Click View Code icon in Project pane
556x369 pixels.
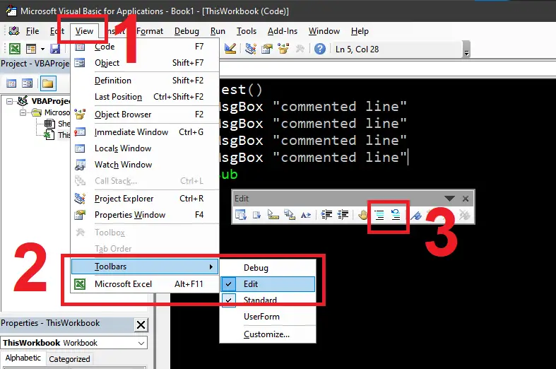pos(11,83)
